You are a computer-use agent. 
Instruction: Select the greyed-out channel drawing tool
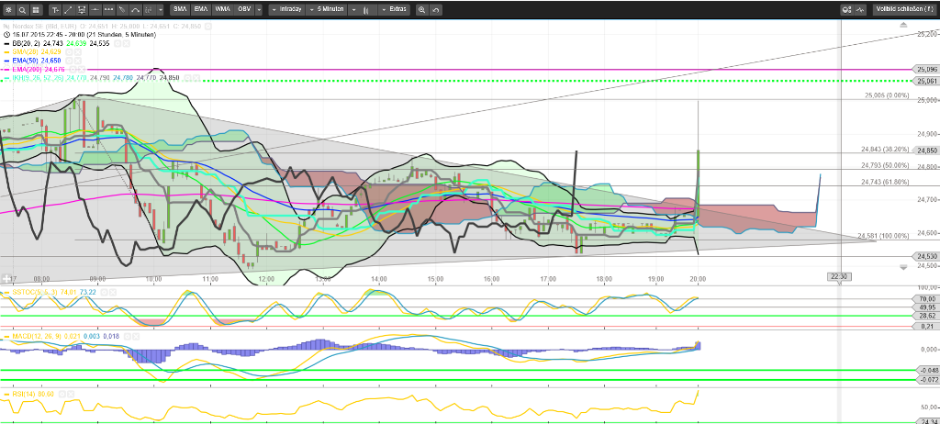(x=149, y=9)
